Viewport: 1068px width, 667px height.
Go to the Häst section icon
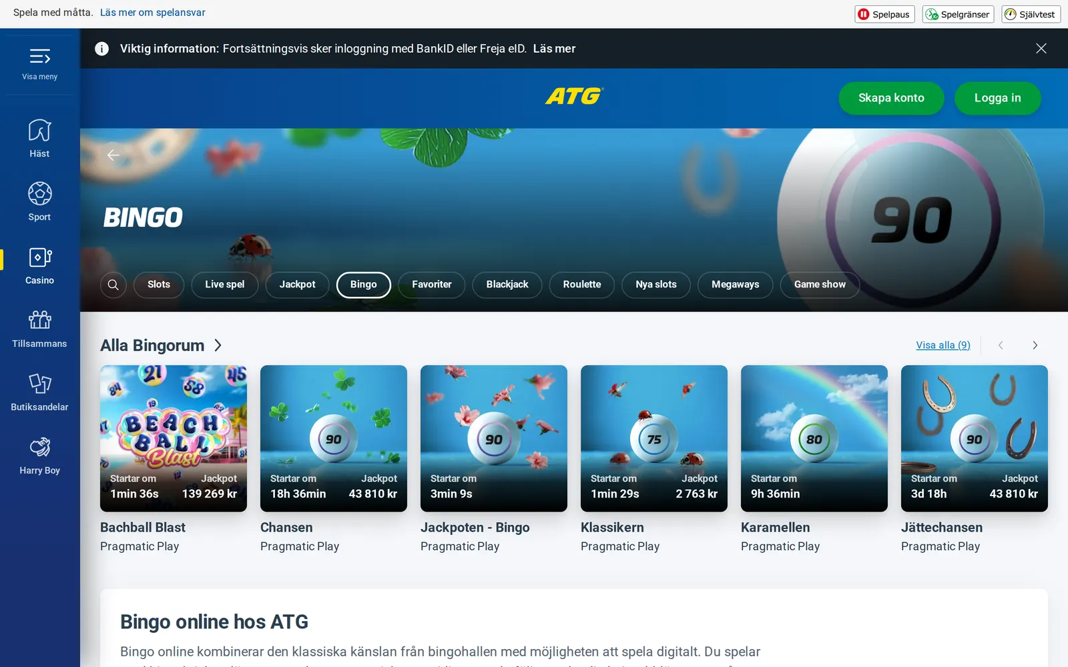(x=39, y=130)
